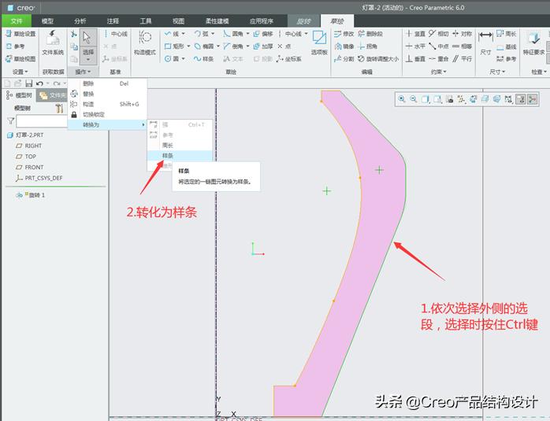Expand the 圆角 fillet dropdown

247,34
